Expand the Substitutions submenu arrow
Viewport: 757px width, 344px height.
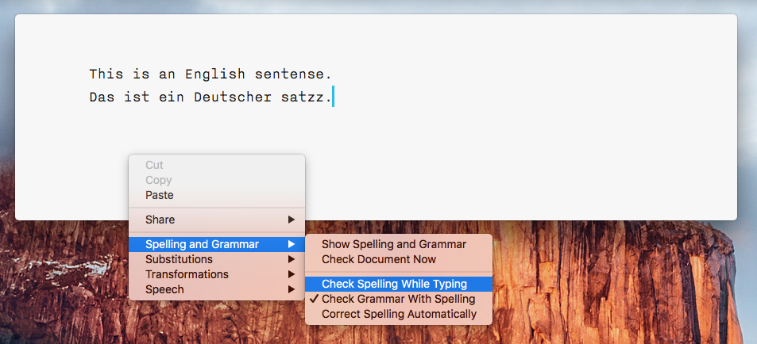pyautogui.click(x=291, y=259)
